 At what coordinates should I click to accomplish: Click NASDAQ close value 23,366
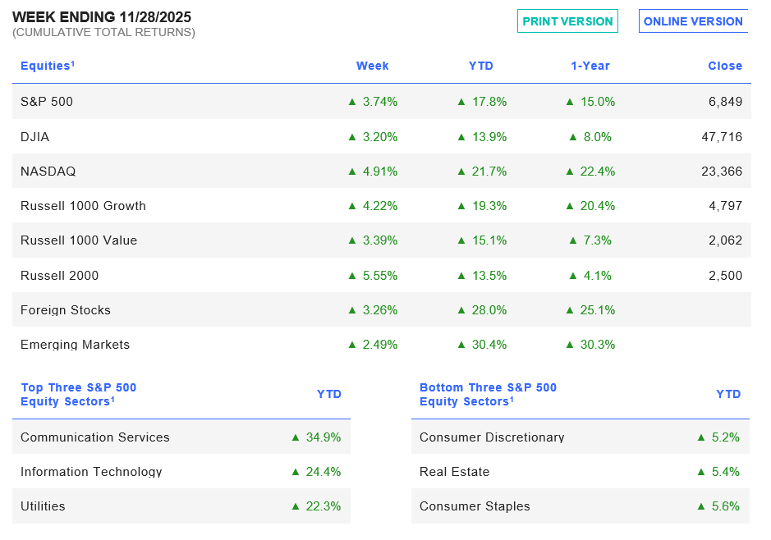(722, 172)
